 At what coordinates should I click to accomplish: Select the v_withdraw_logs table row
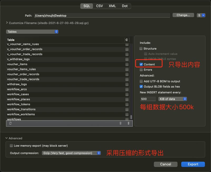(x=68, y=59)
